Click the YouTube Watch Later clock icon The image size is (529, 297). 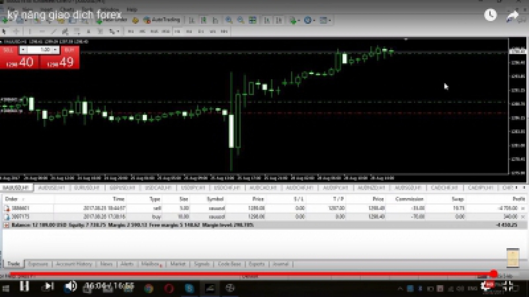490,15
